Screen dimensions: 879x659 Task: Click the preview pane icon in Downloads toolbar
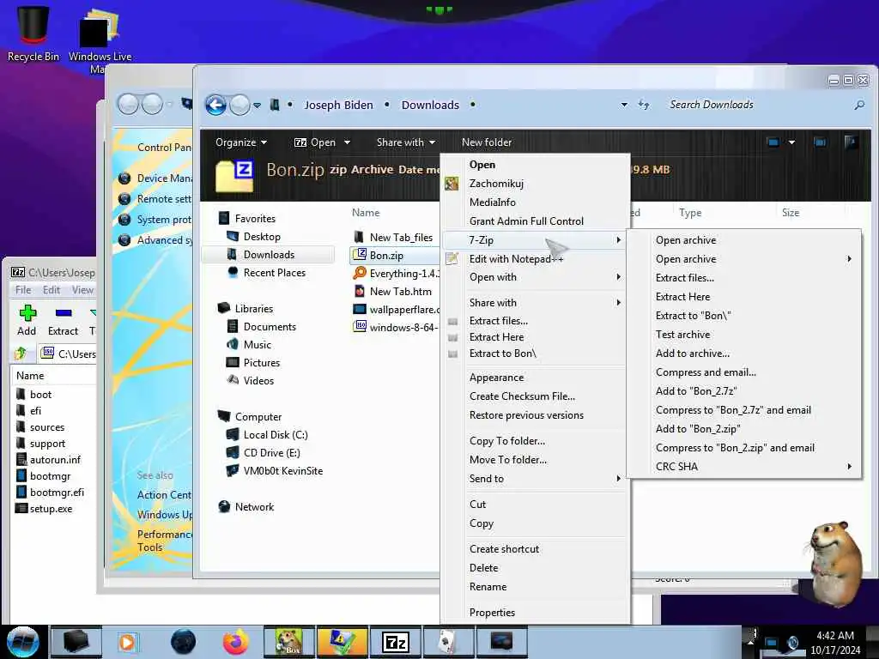pos(820,142)
